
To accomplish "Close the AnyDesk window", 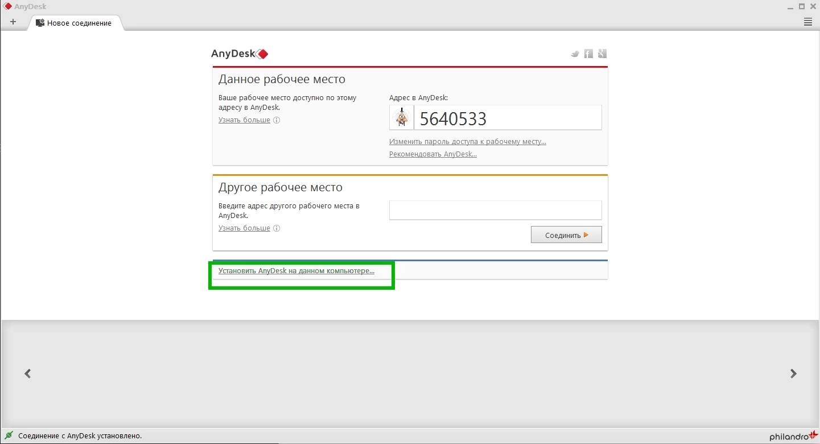I will tap(813, 7).
